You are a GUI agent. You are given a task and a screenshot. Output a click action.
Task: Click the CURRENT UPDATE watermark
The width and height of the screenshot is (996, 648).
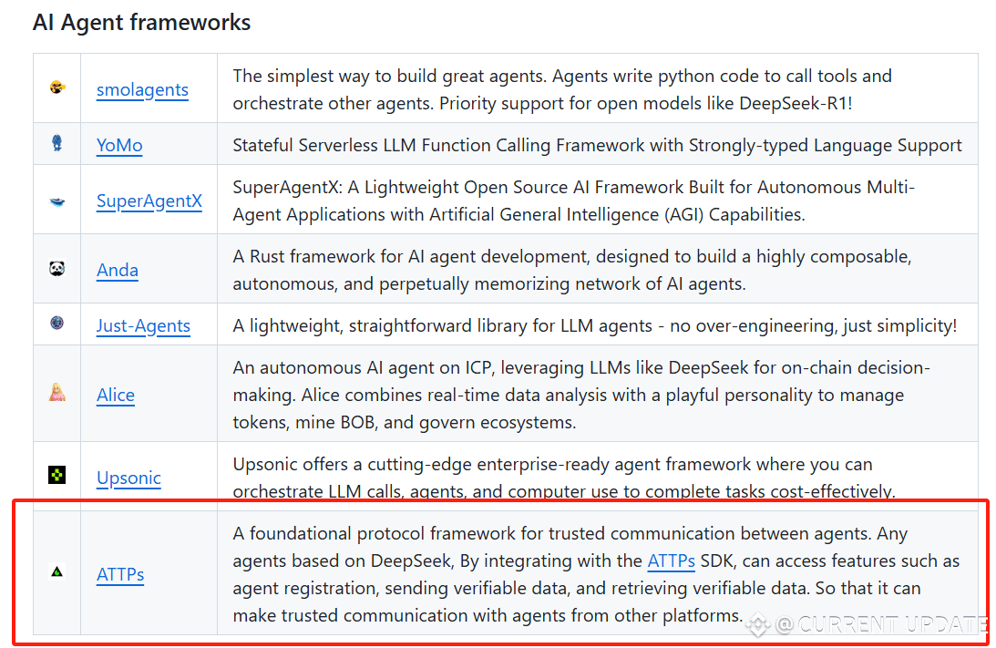click(880, 625)
